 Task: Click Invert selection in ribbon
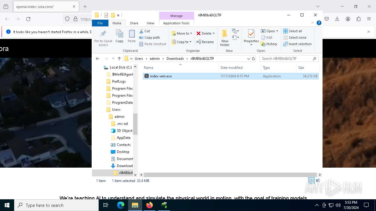coord(297,44)
